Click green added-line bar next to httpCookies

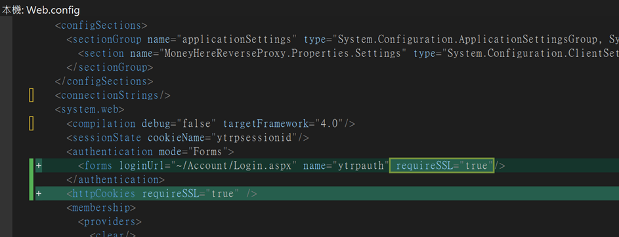point(32,193)
